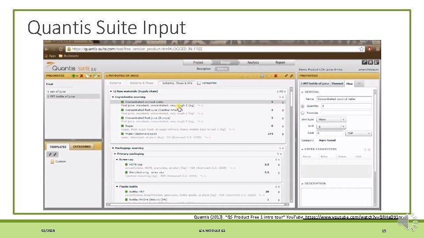
Task: Click the add parameter plus icon
Action: 365,149
